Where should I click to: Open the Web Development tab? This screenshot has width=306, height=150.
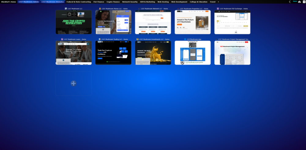[x=179, y=2]
